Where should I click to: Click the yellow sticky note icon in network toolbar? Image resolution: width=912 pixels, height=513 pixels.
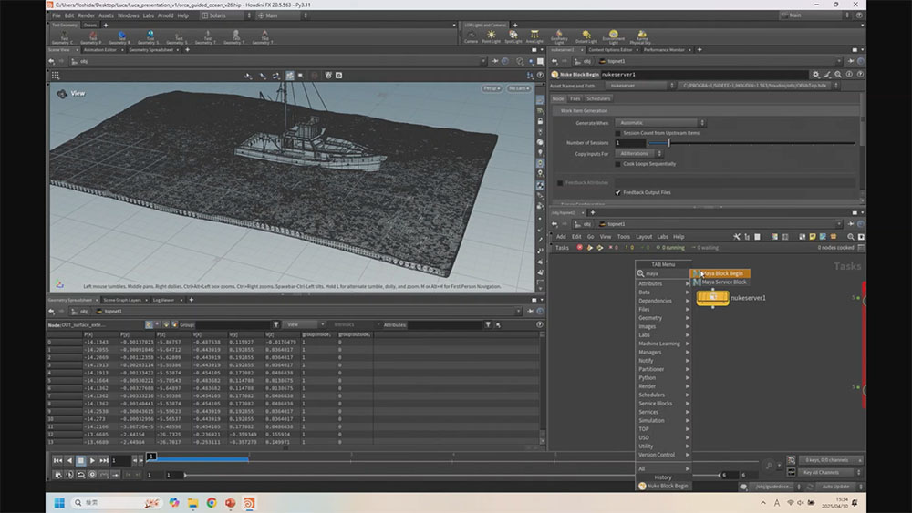click(x=813, y=237)
